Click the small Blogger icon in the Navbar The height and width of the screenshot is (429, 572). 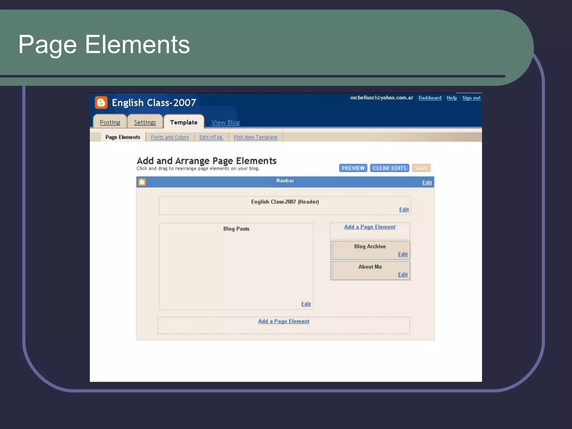tap(142, 182)
